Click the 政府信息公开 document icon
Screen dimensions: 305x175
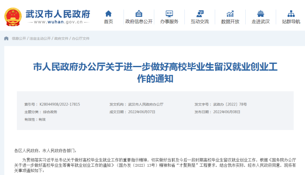pos(138,13)
